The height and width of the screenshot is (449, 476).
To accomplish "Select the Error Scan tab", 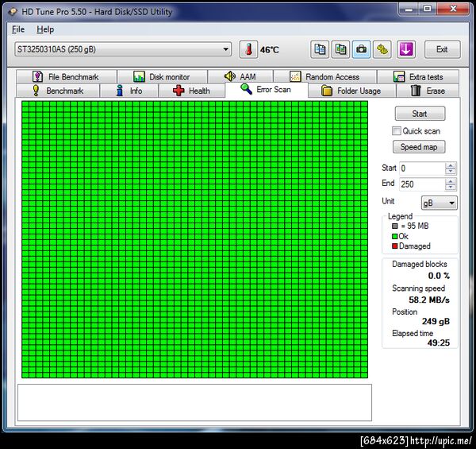I will point(267,90).
